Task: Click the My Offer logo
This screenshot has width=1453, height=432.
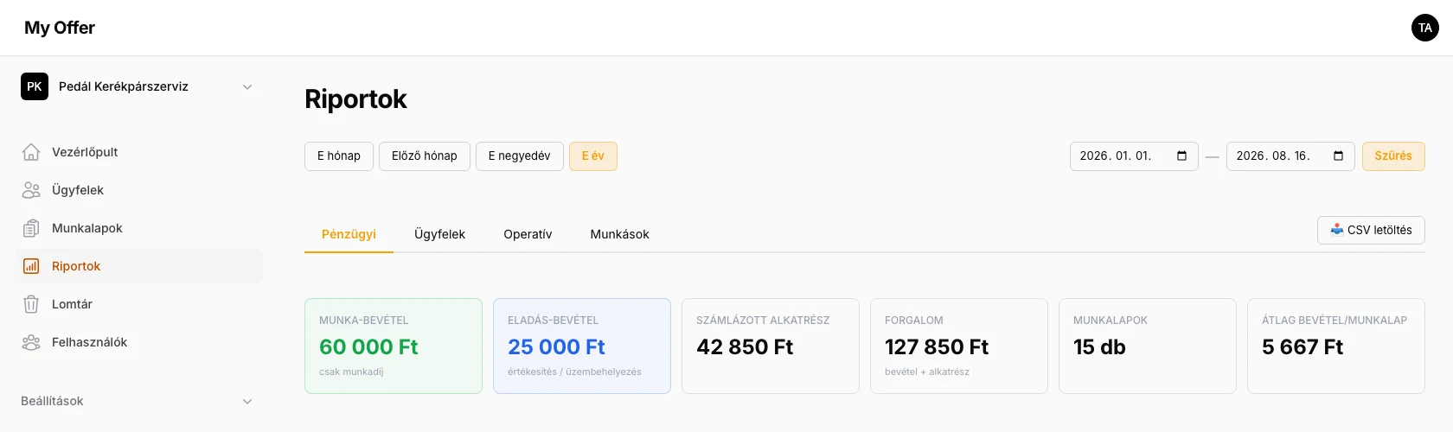Action: (60, 28)
